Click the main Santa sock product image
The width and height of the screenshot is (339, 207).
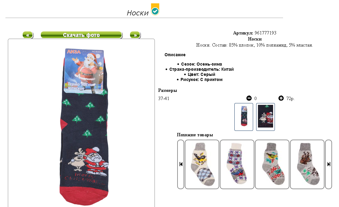pos(84,127)
